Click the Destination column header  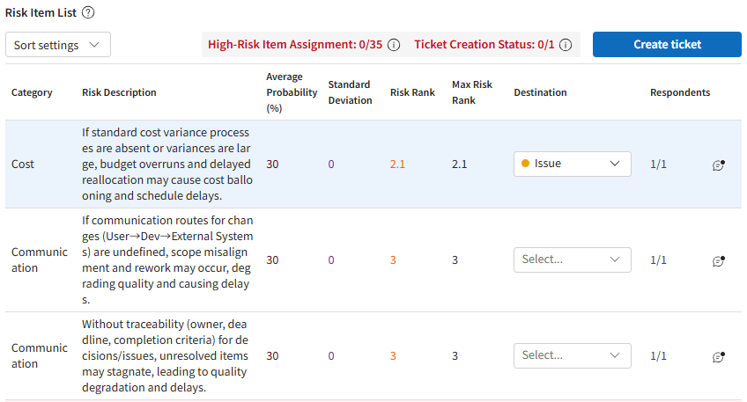coord(540,92)
